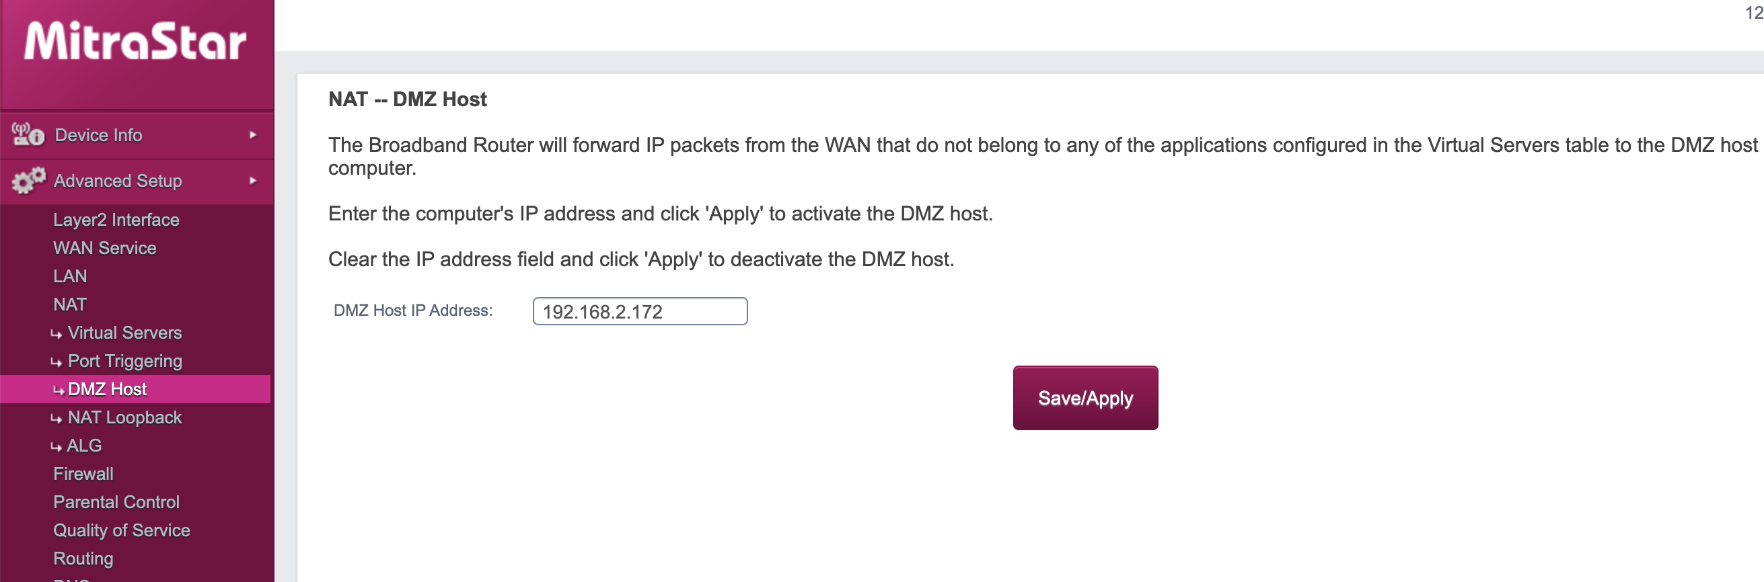Click the MitraStar logo
Viewport: 1764px width, 582px height.
pos(136,42)
